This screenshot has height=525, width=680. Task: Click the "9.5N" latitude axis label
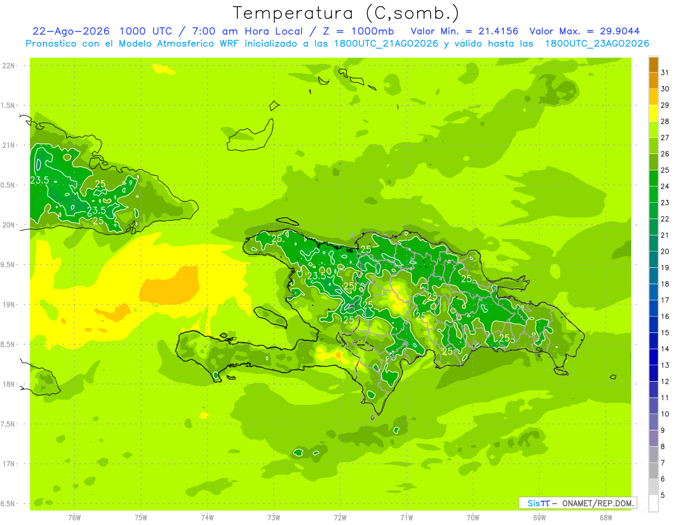[x=8, y=265]
